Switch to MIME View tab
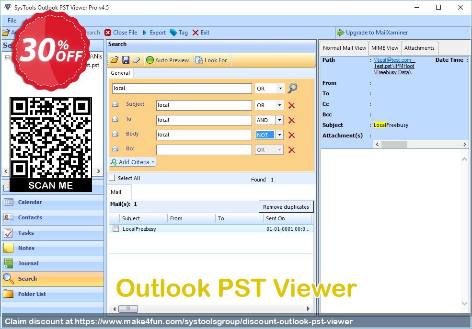The width and height of the screenshot is (472, 329). (385, 48)
